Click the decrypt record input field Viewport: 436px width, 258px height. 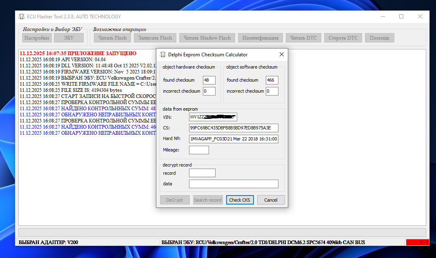click(x=202, y=173)
